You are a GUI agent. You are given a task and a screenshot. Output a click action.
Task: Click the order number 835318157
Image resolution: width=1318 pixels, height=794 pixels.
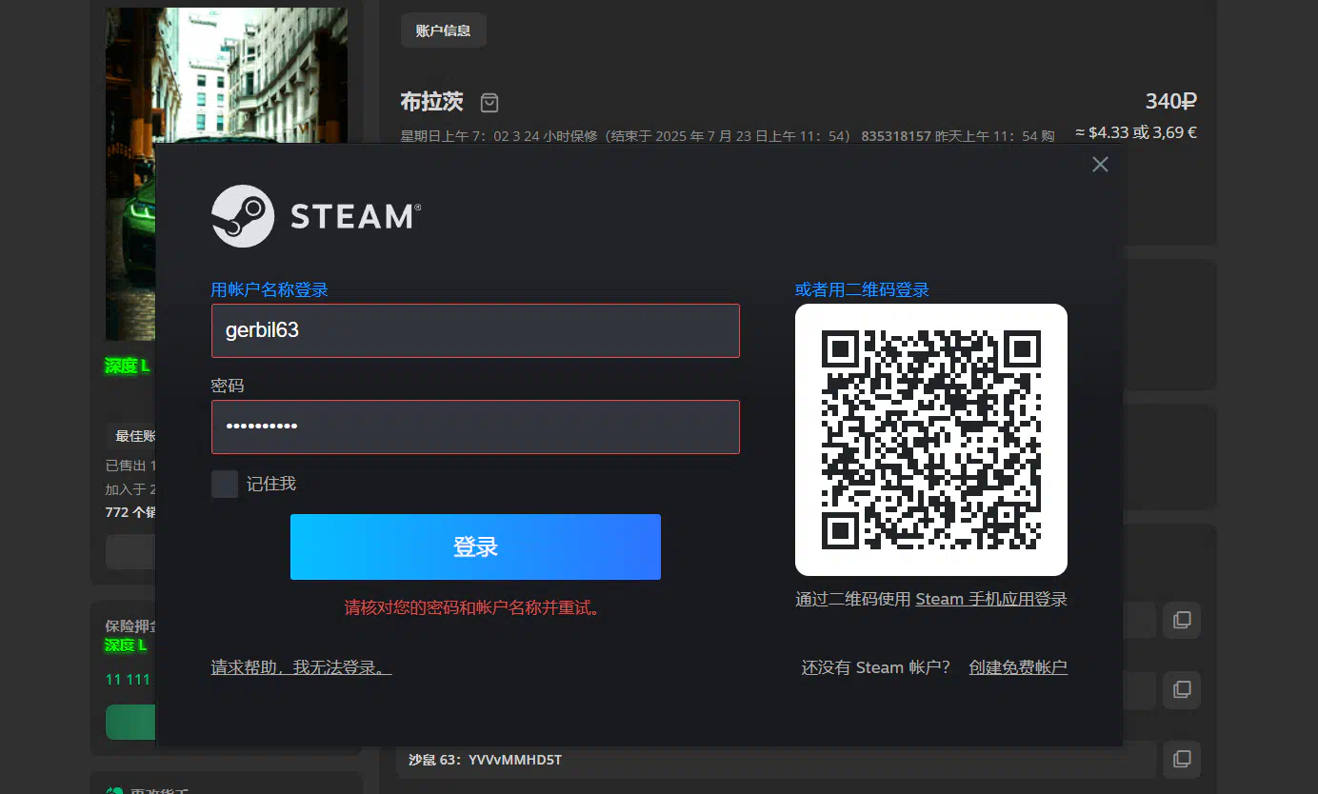point(896,136)
